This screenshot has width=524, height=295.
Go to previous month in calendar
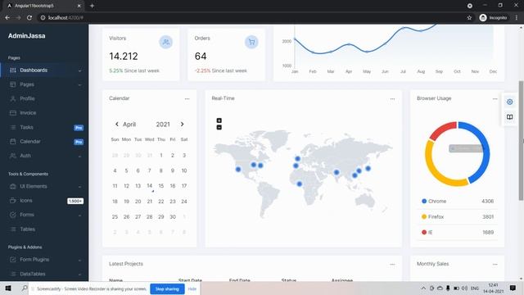(x=116, y=124)
